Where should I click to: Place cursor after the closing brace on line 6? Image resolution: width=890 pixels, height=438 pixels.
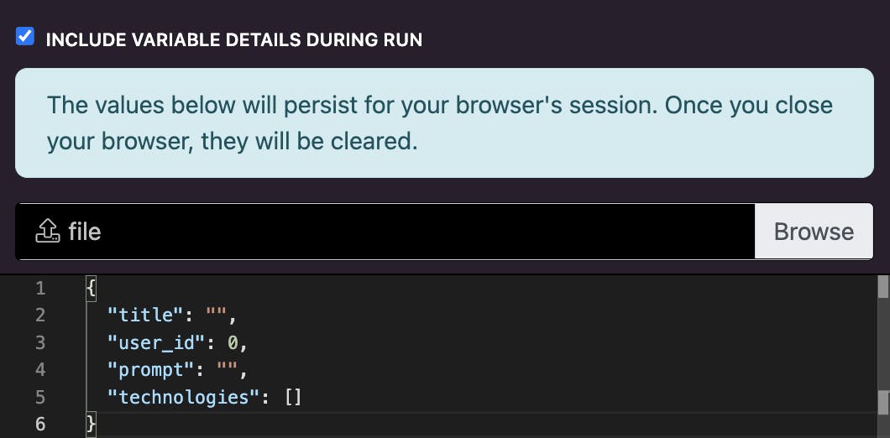point(97,425)
